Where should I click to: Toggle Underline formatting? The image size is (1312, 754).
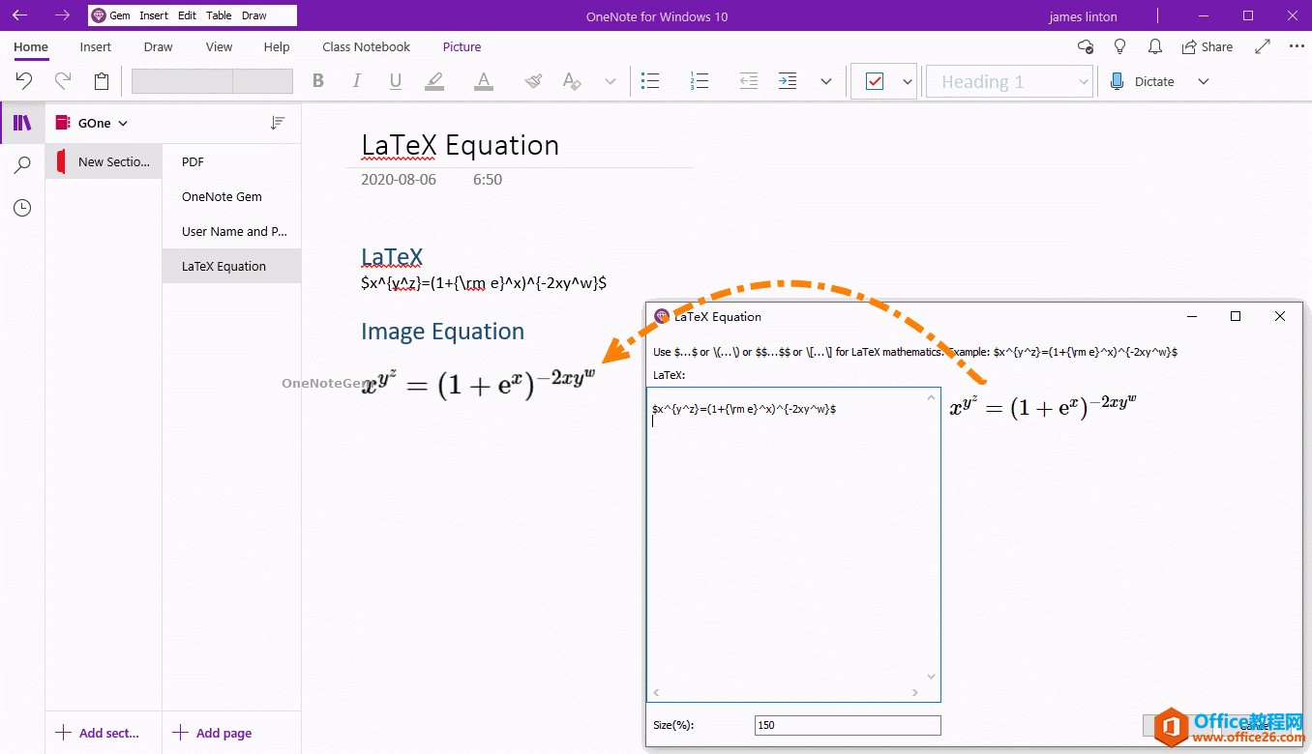tap(396, 82)
